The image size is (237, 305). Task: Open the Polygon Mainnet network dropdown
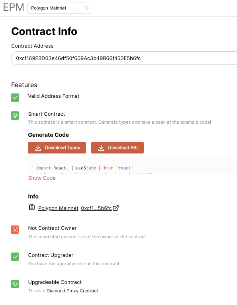tap(59, 8)
